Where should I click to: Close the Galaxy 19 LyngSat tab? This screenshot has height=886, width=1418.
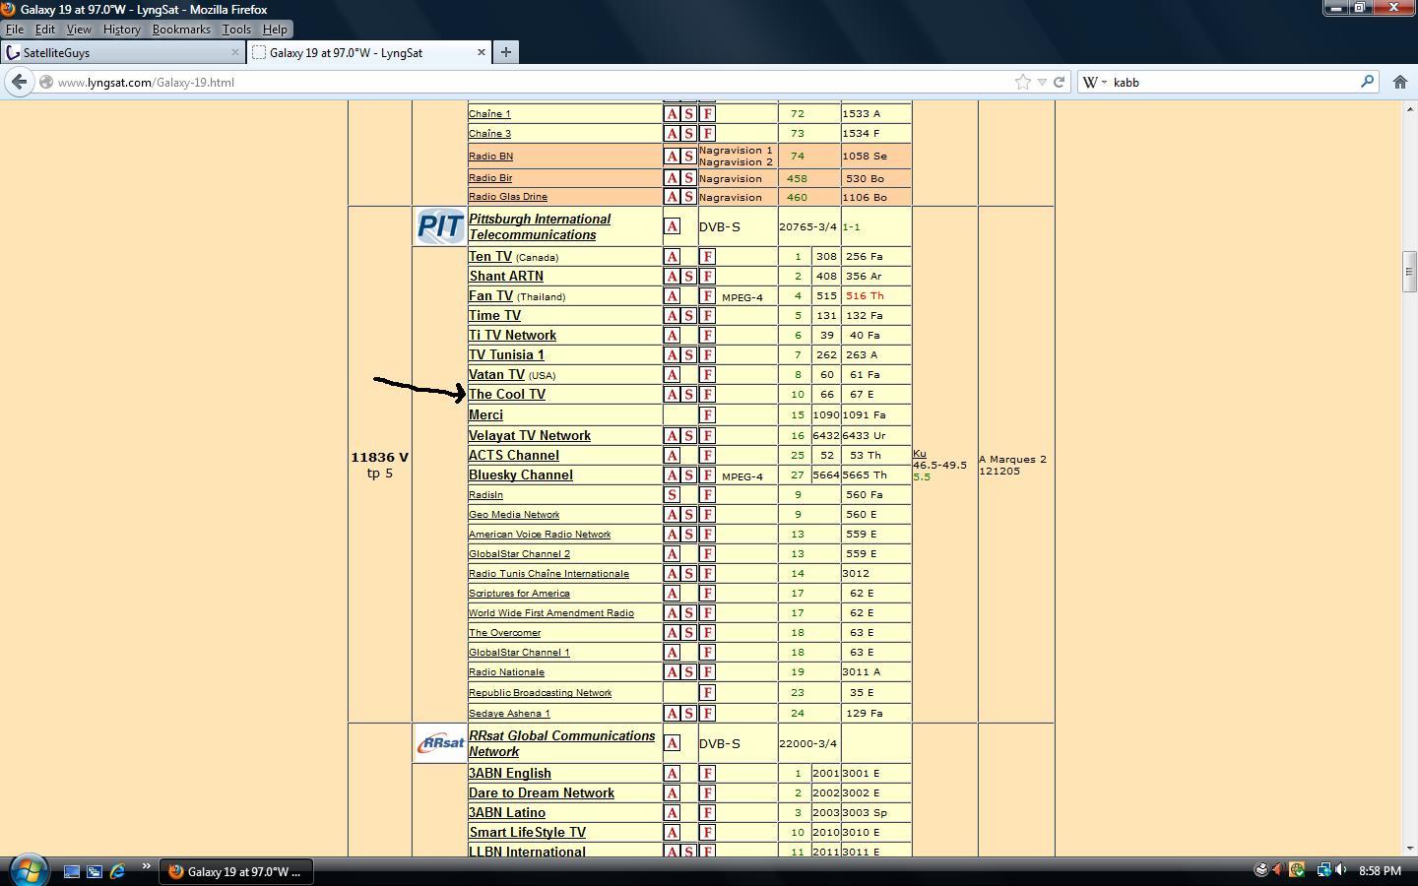tap(482, 52)
